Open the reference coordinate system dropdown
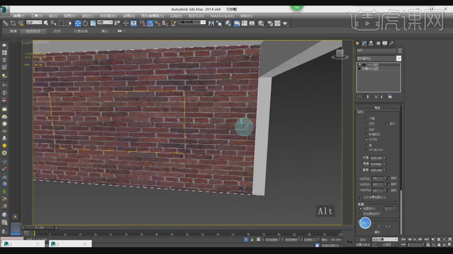This screenshot has height=254, width=453. [x=104, y=22]
